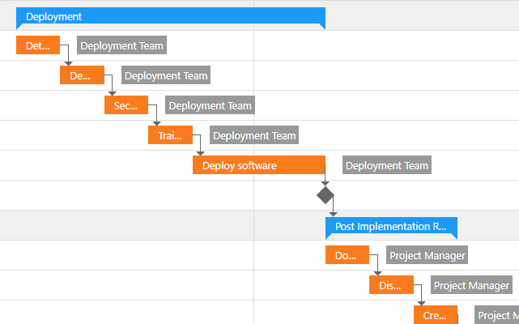Select the orange "Do..." task bar

pos(347,255)
